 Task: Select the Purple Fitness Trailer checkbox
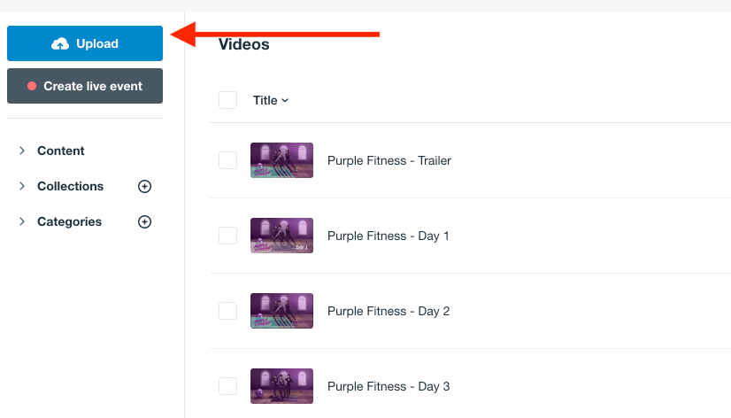tap(228, 160)
